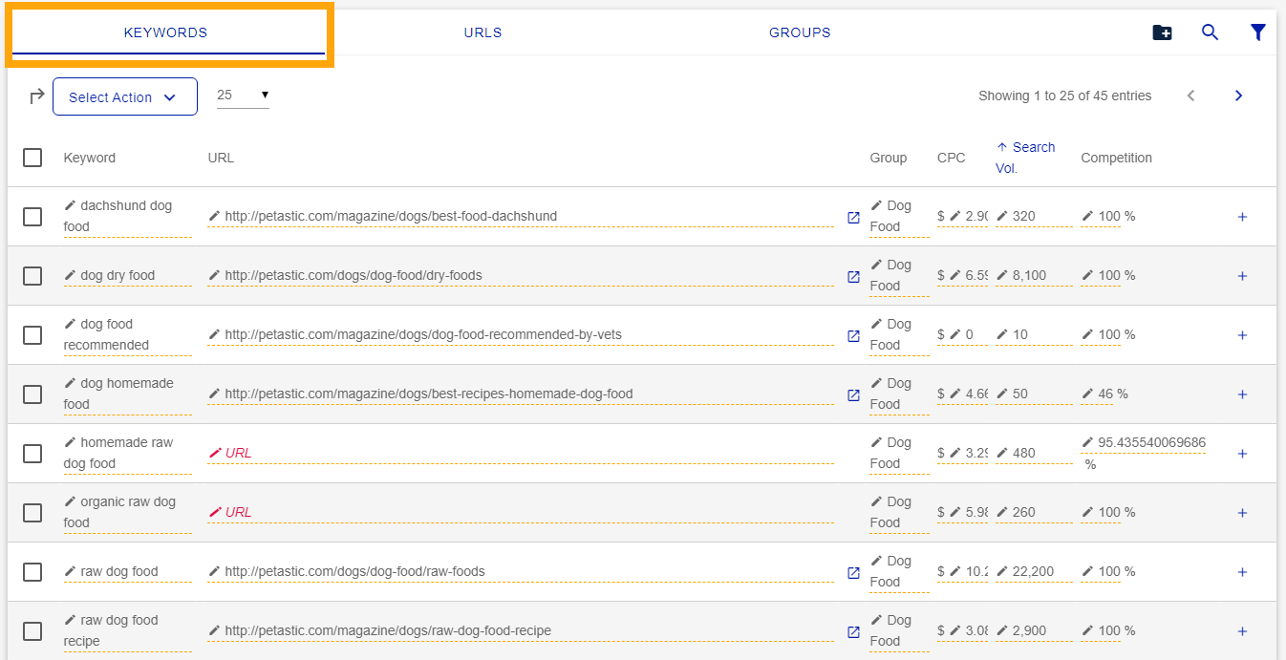Image resolution: width=1286 pixels, height=660 pixels.
Task: Click plus icon in the 22,200 search volume row
Action: [x=1242, y=572]
